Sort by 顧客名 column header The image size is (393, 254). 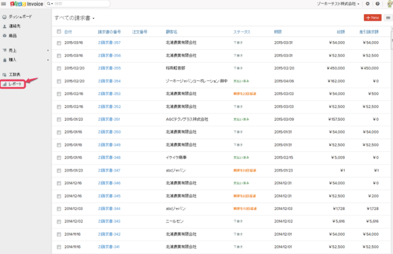pos(172,32)
